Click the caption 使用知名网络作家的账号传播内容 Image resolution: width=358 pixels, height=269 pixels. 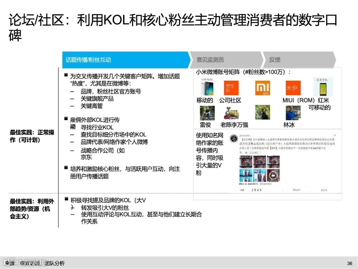[x=209, y=154]
